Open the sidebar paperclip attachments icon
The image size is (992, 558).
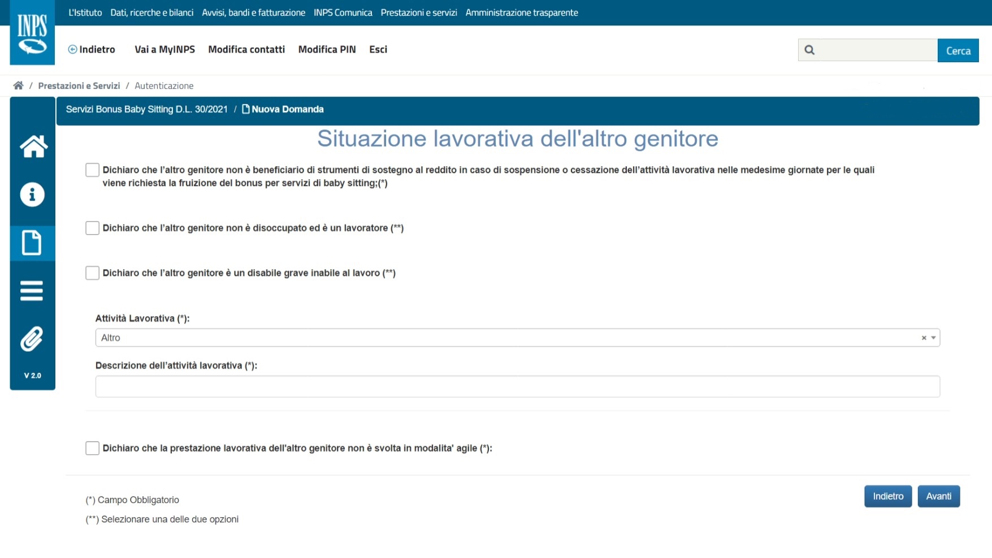(32, 339)
